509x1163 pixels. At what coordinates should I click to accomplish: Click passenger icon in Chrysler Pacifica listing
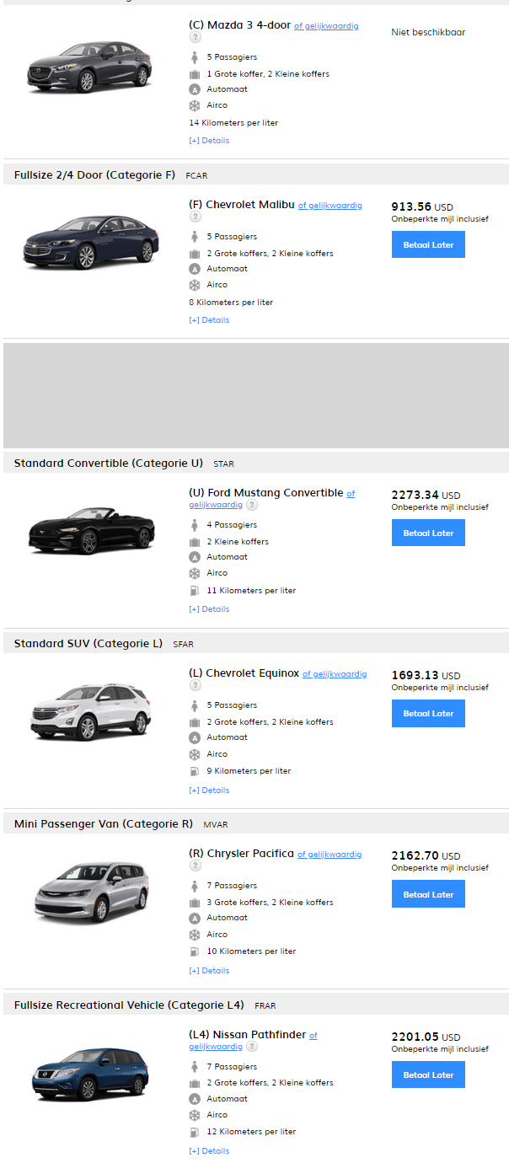[195, 886]
